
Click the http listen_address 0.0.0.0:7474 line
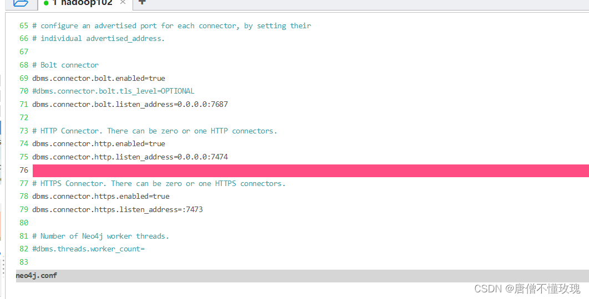pos(130,157)
